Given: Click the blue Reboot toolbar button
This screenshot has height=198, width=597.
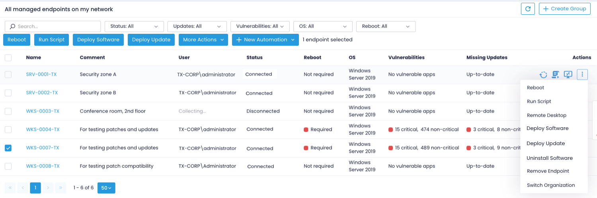Looking at the screenshot, I should [17, 40].
